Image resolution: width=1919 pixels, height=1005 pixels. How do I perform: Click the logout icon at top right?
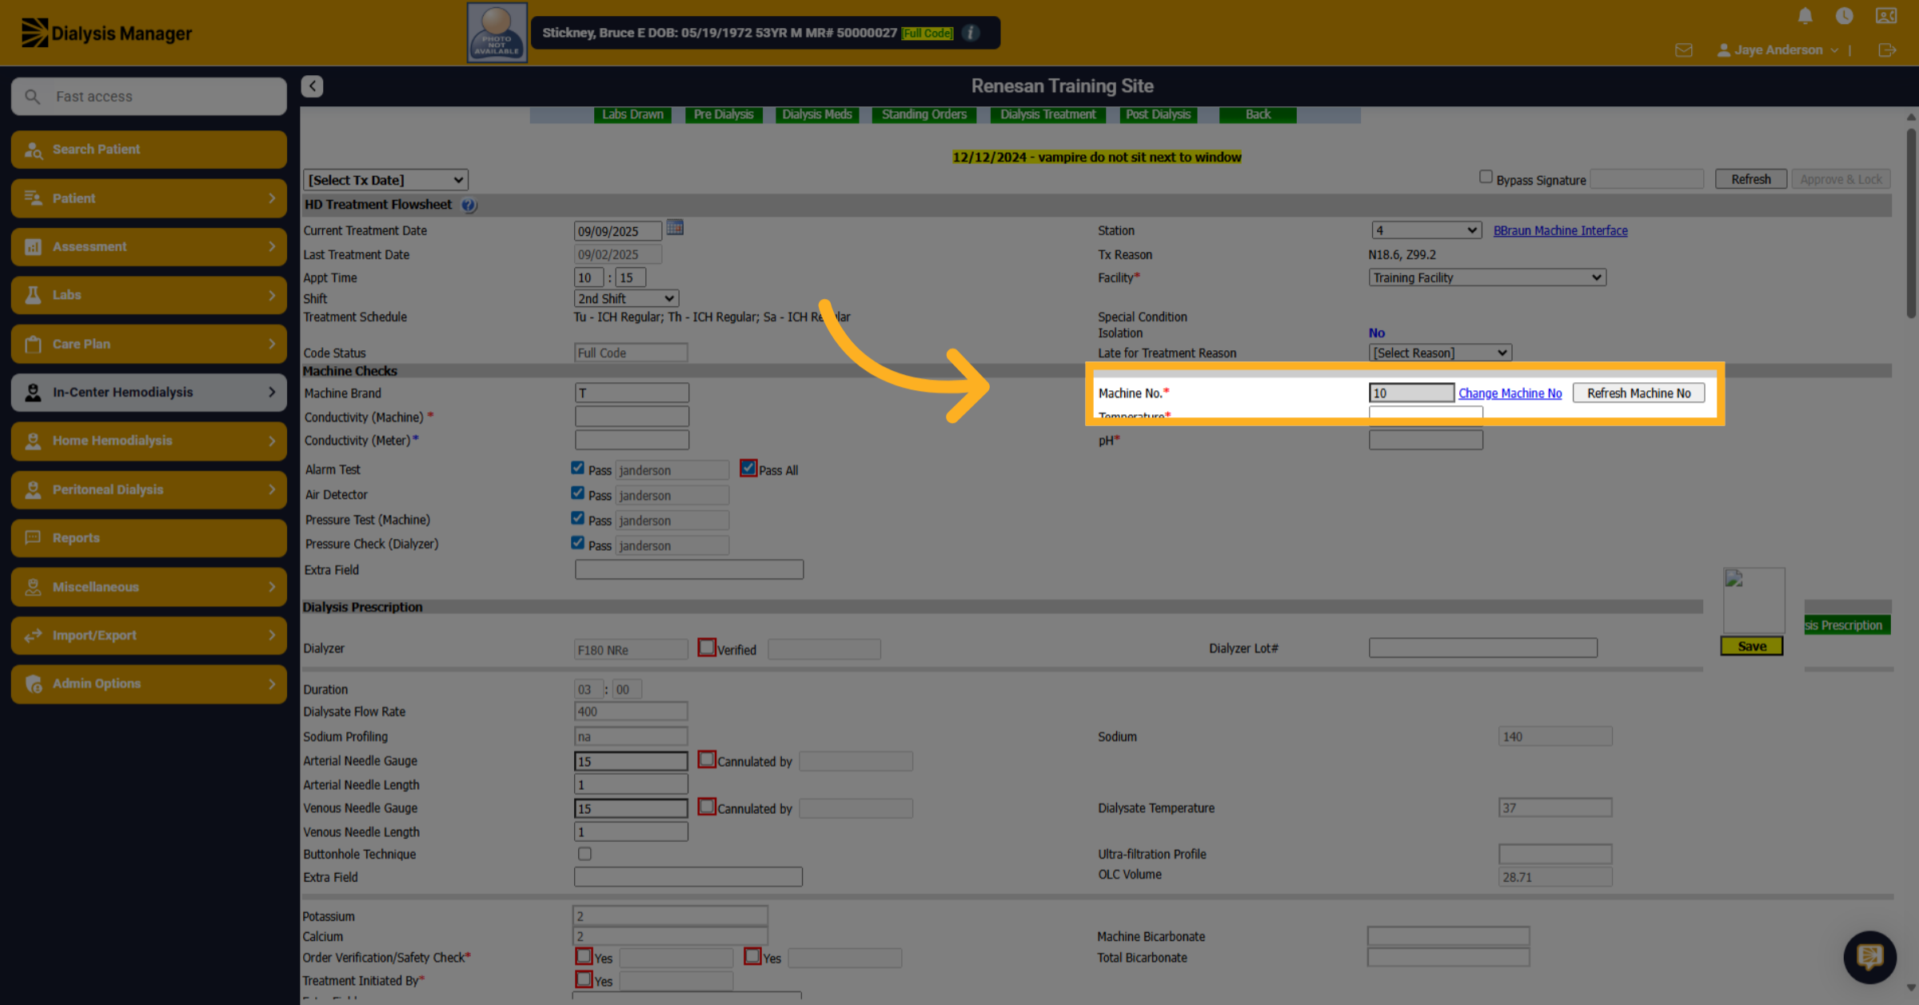click(1887, 50)
